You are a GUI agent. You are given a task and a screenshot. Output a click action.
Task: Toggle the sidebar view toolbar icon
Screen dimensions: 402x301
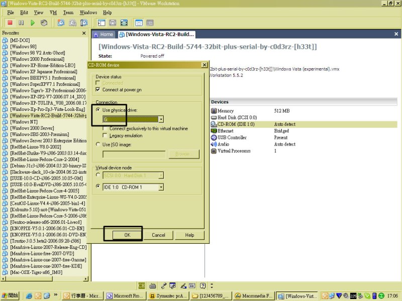pyautogui.click(x=102, y=23)
